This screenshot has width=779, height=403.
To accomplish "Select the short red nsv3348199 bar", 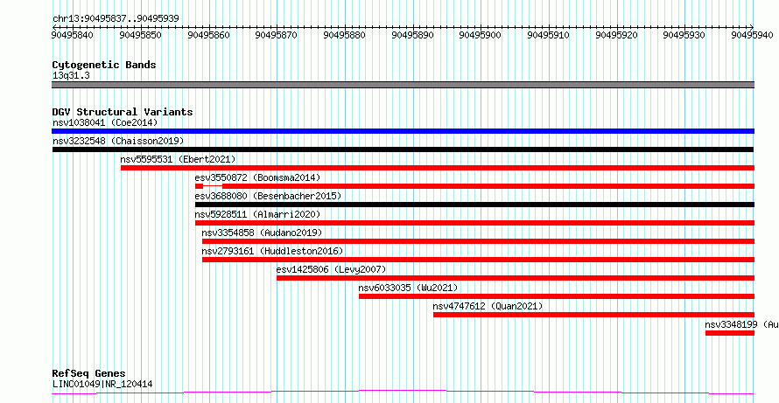I will pyautogui.click(x=730, y=333).
